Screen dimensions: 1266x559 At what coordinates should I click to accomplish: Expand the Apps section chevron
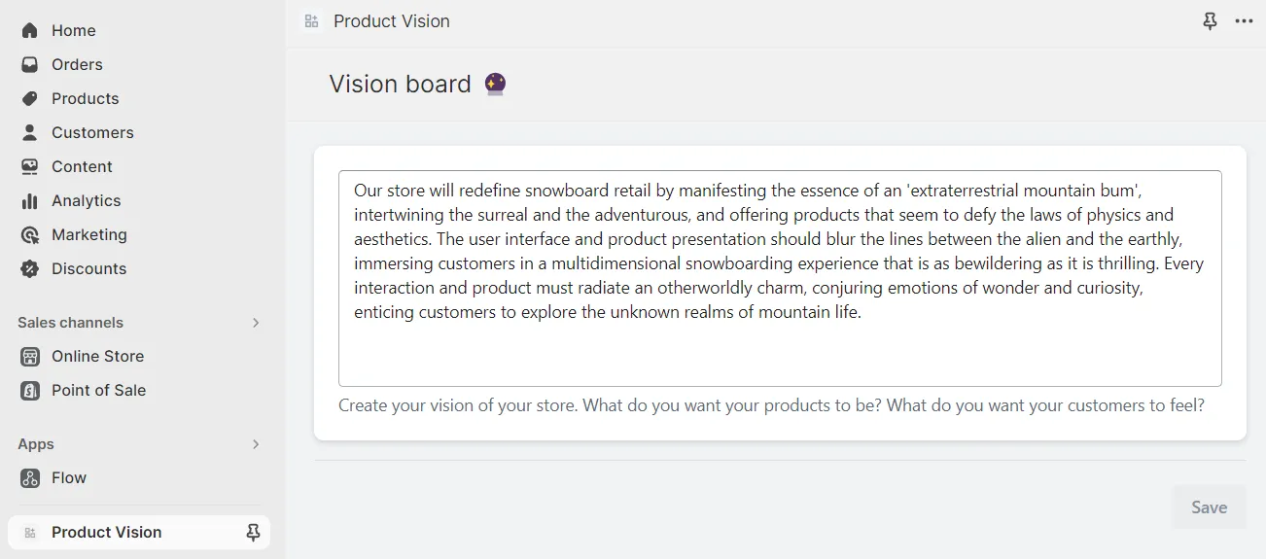tap(256, 444)
